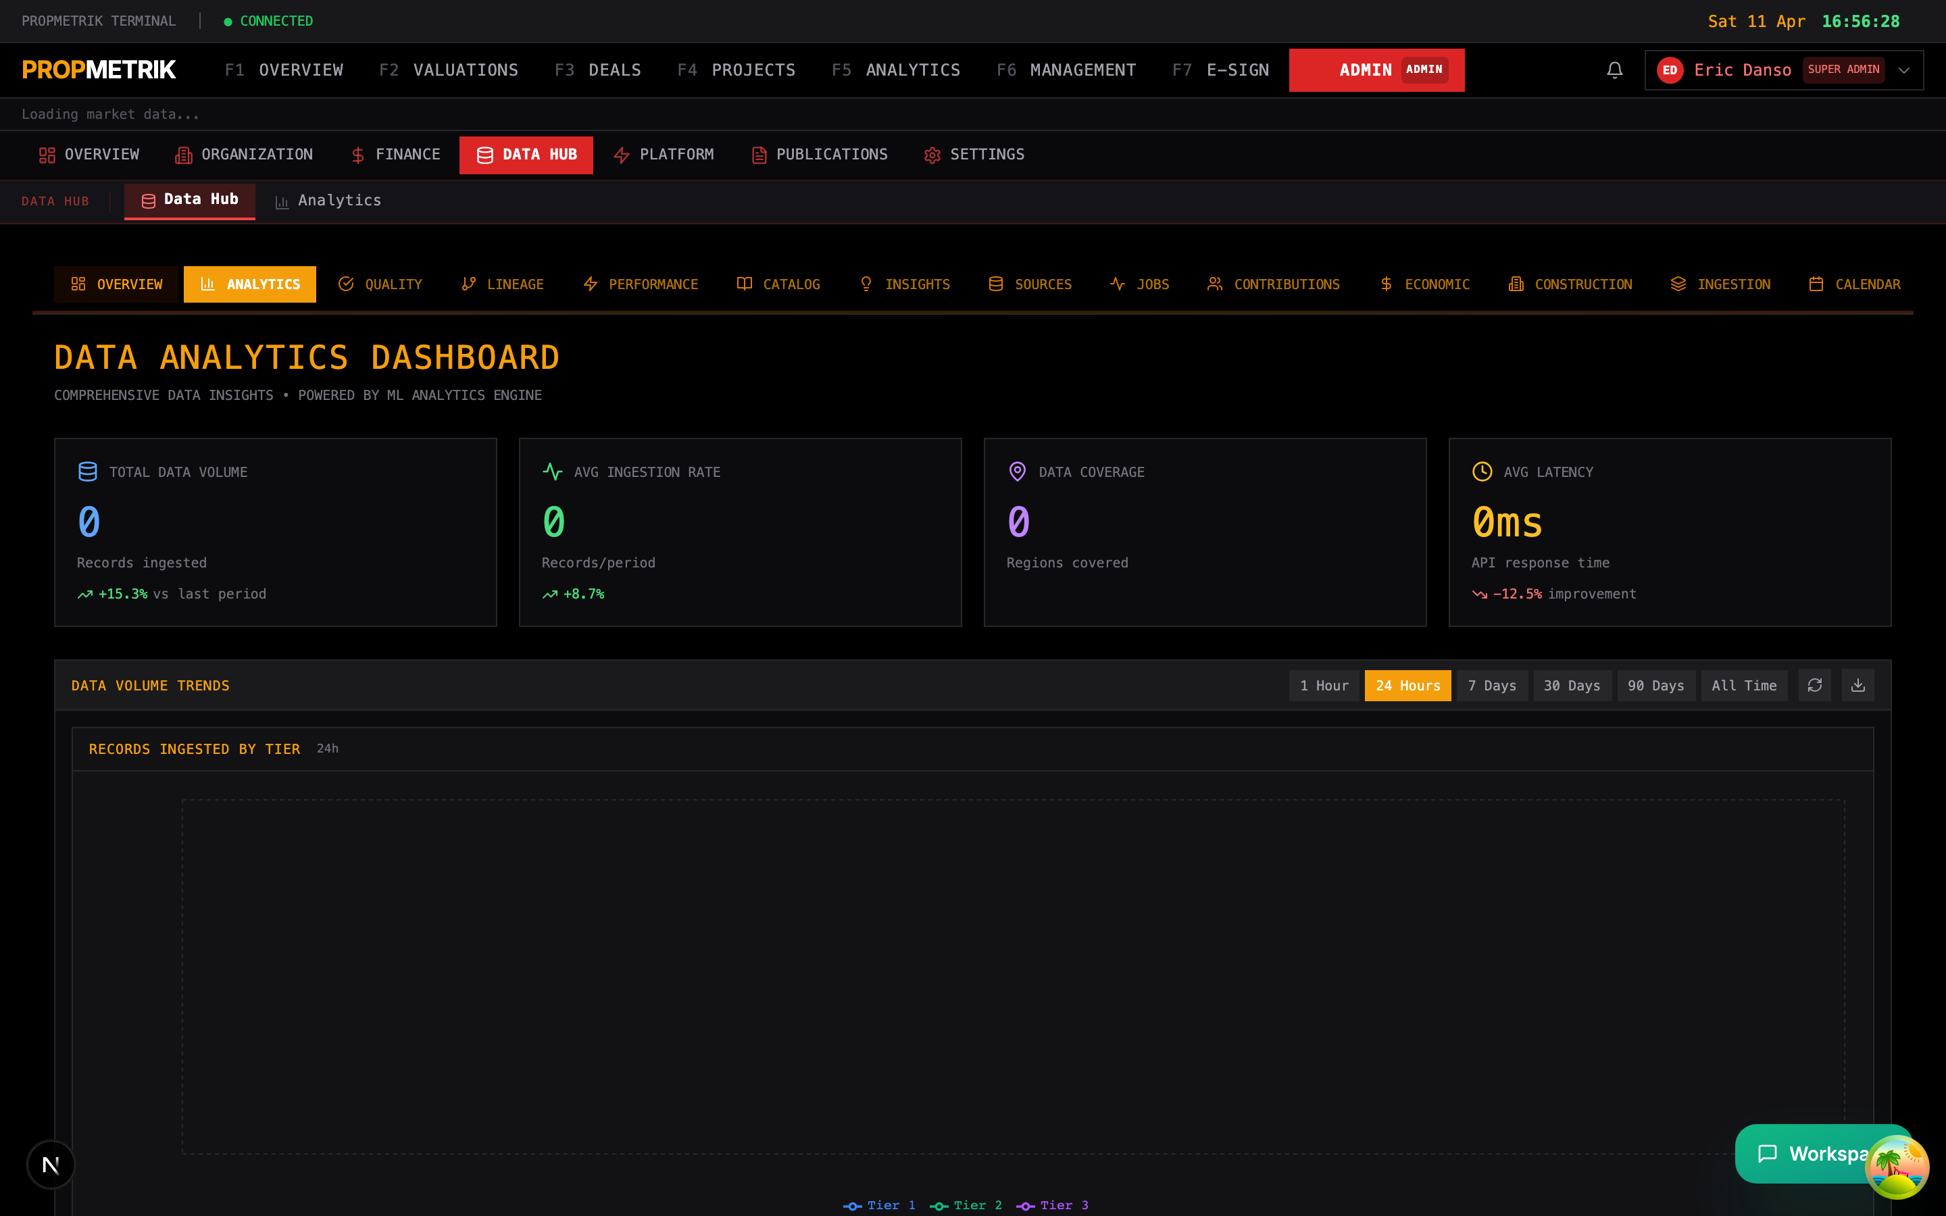Click the Avg Latency clock icon

pos(1482,472)
